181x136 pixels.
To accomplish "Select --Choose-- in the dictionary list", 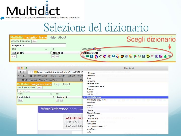I will (91, 73).
